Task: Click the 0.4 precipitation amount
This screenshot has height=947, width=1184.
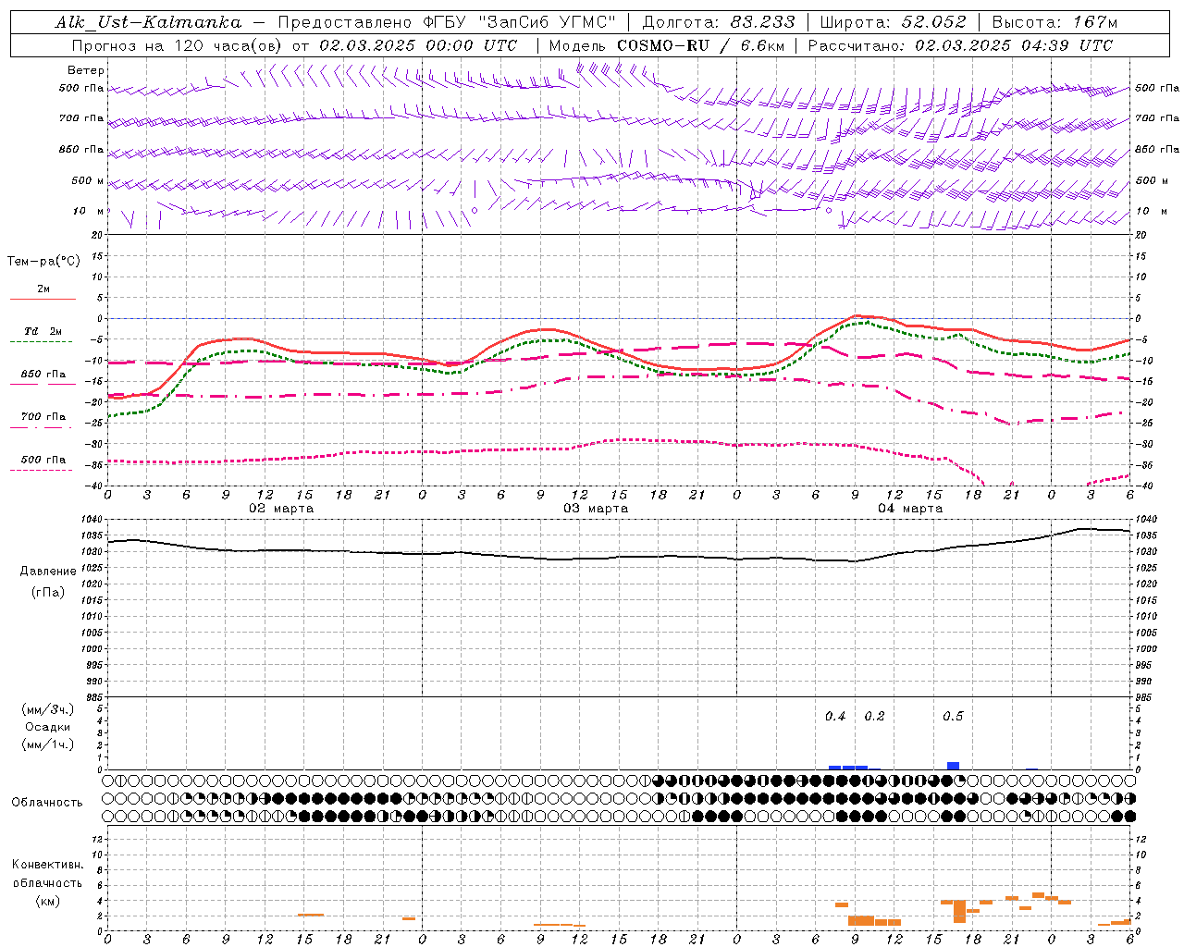Action: pos(835,717)
